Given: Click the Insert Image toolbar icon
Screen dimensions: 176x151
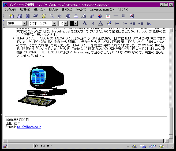Looking at the screenshot, I should click(x=108, y=16).
